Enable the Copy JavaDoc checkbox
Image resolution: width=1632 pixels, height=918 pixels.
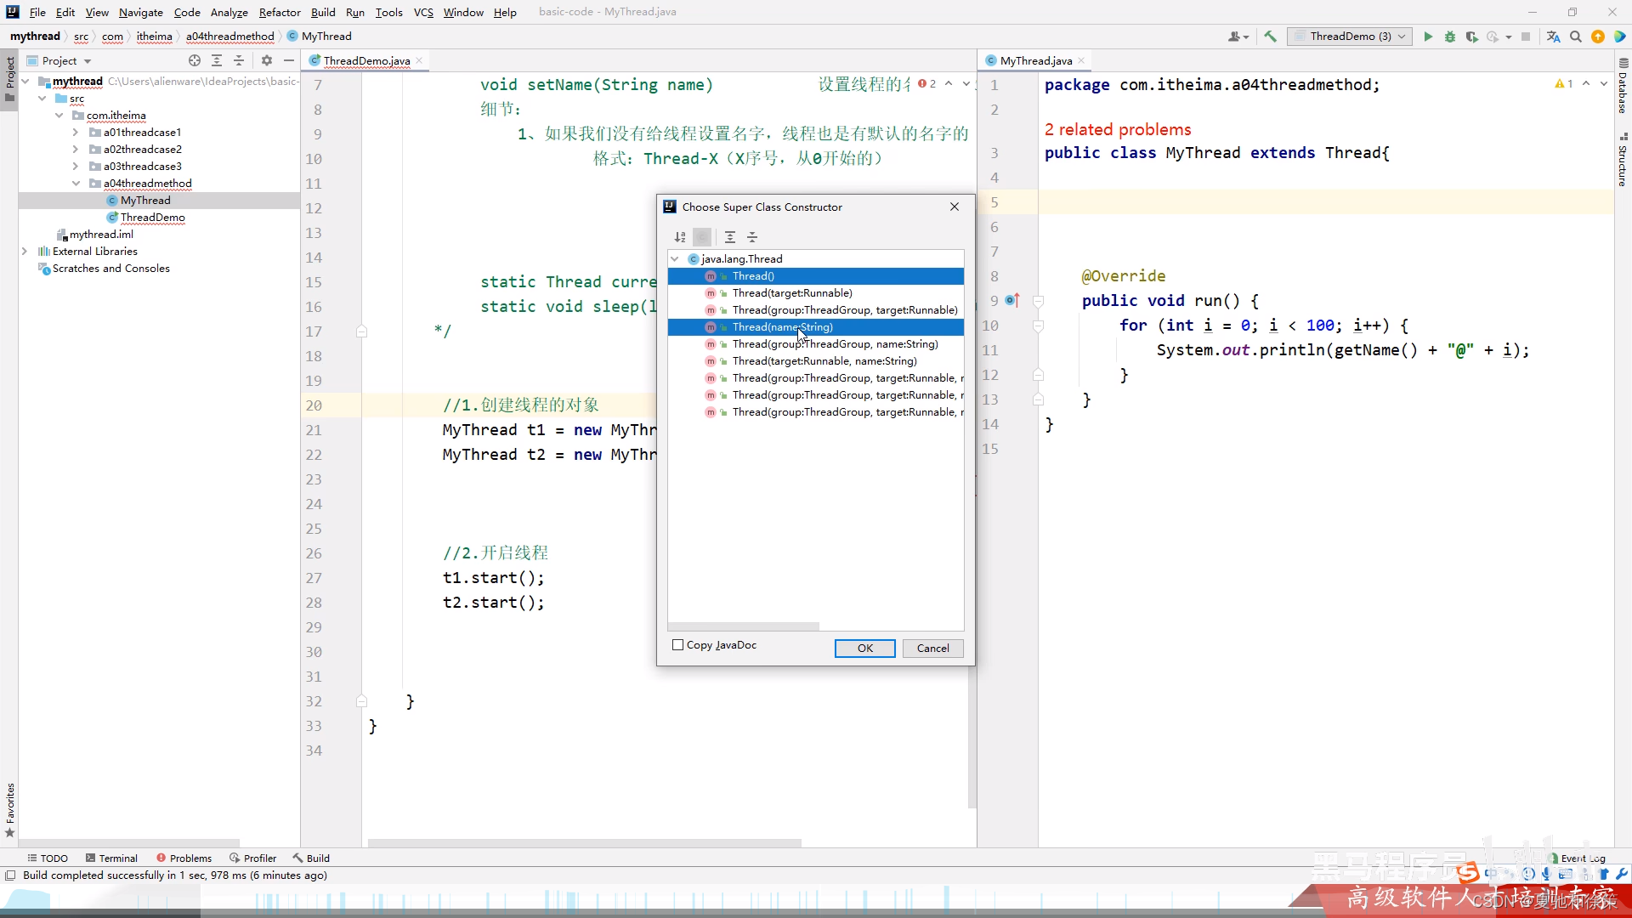tap(677, 645)
